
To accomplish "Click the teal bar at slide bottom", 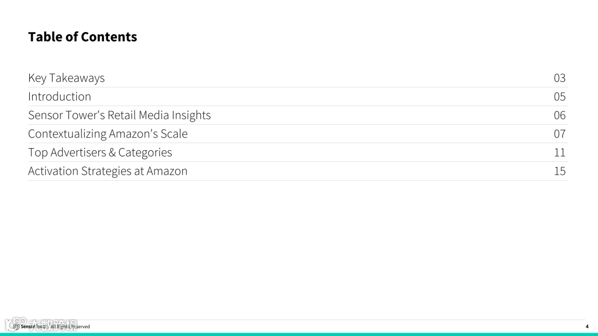I will click(x=299, y=334).
